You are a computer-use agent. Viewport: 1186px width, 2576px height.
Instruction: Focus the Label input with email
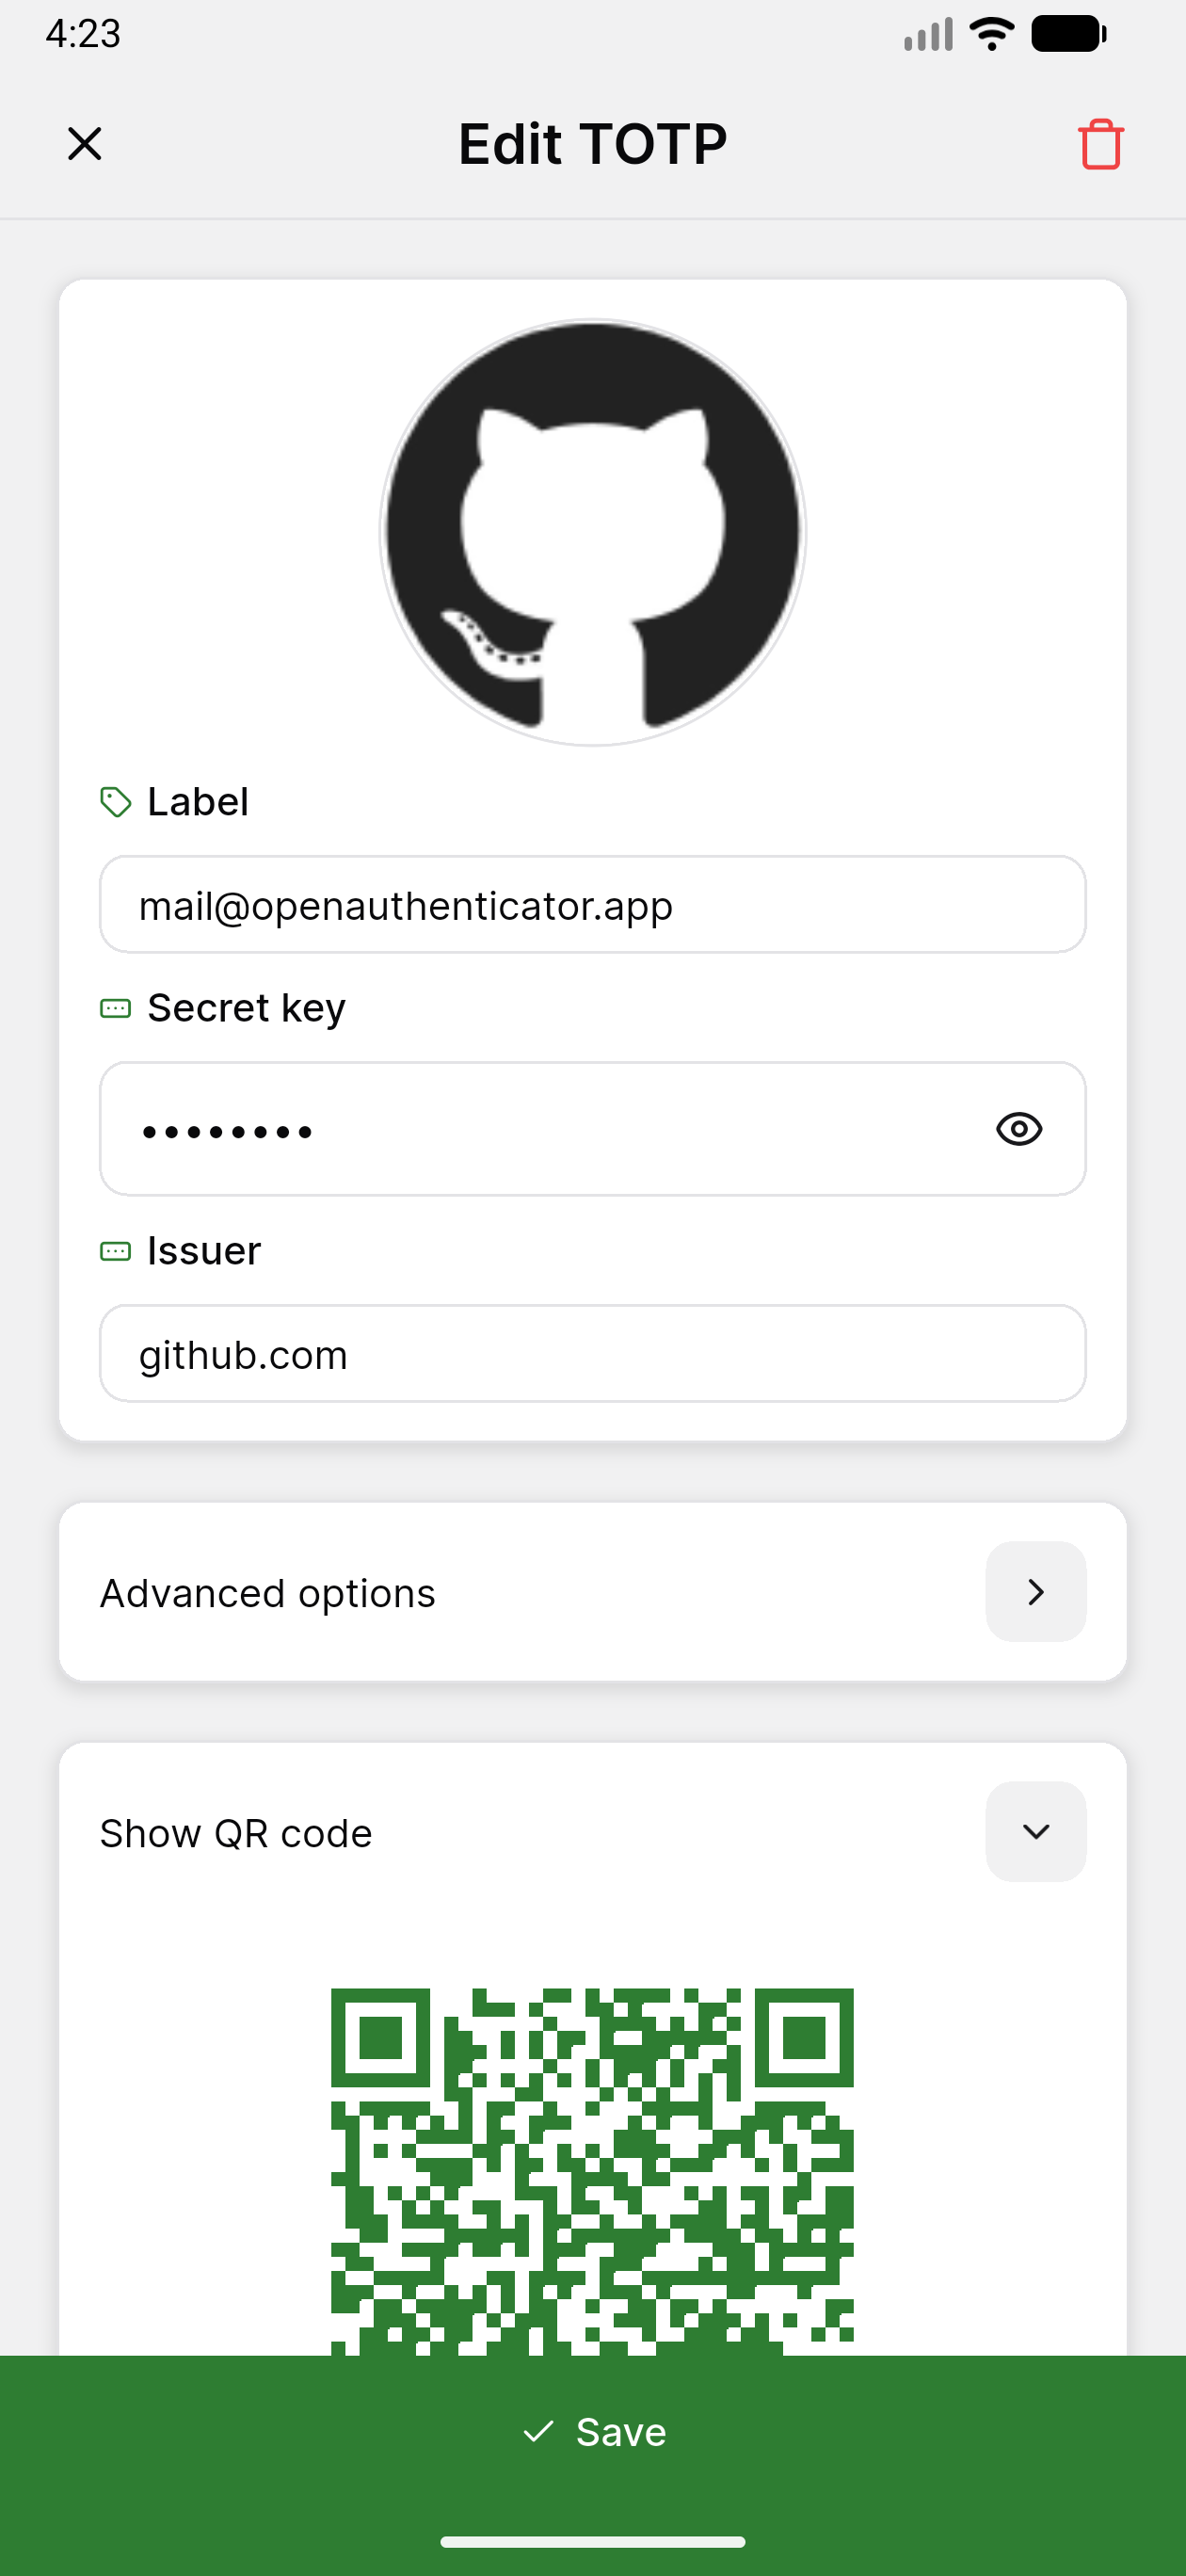[593, 905]
